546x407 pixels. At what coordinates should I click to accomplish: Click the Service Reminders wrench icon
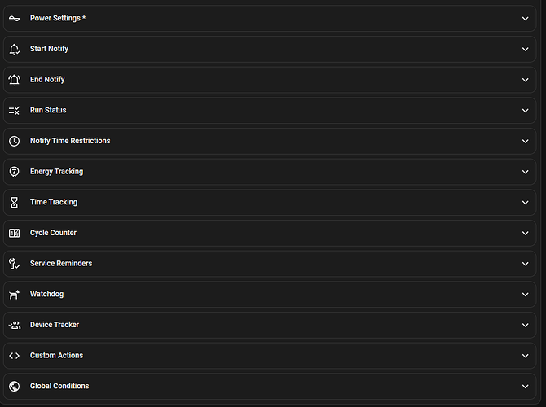[14, 264]
